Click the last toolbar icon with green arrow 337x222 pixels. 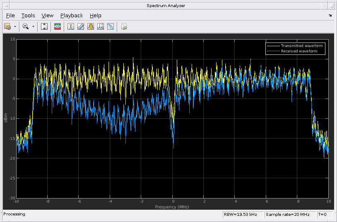(124, 26)
